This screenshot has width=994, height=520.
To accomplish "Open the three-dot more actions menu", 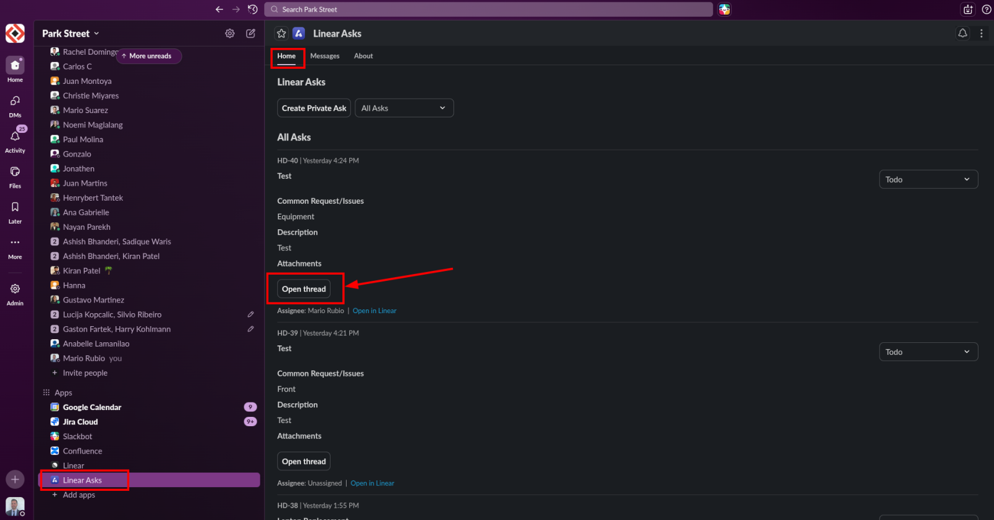I will pos(982,34).
